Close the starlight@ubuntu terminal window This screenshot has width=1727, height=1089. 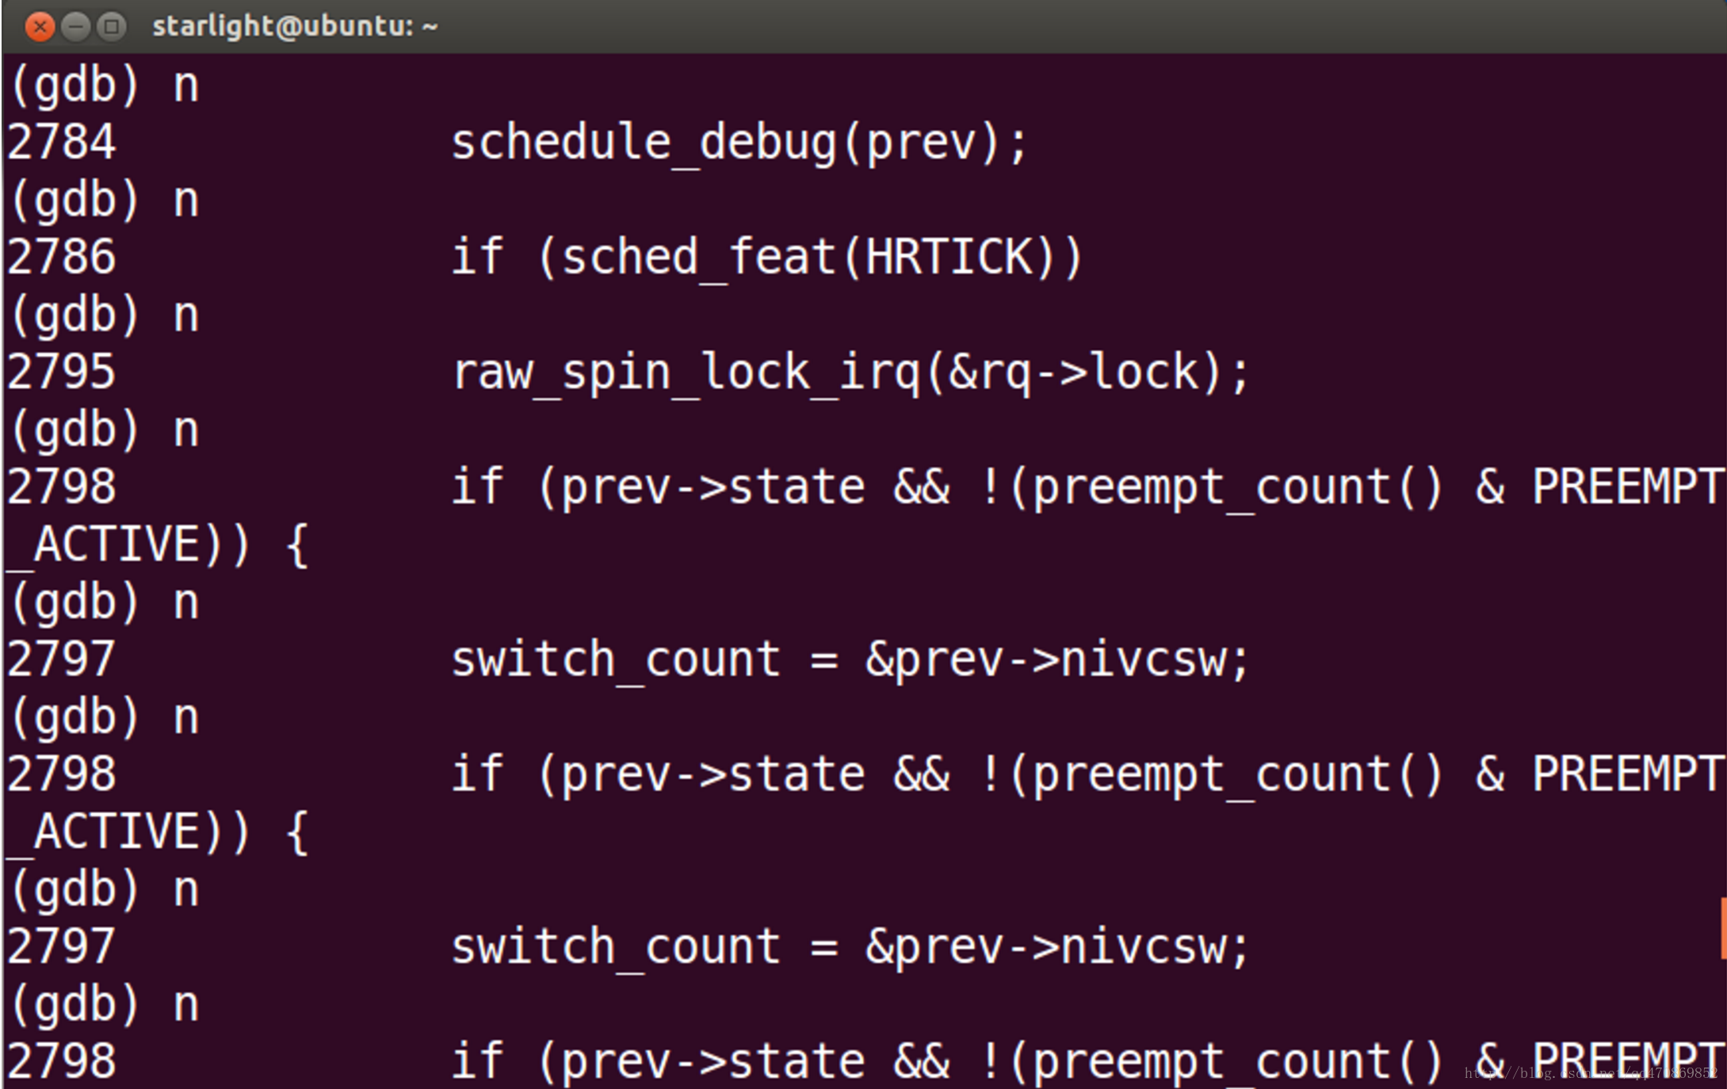tap(40, 27)
